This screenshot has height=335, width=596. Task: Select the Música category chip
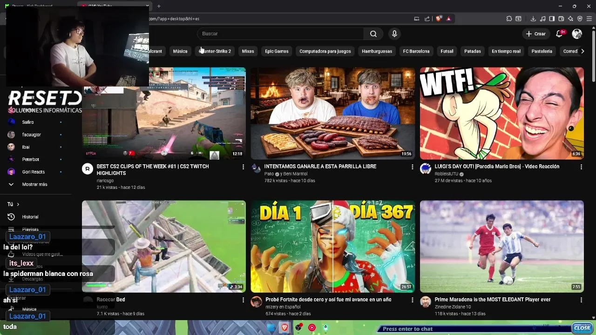click(x=180, y=51)
